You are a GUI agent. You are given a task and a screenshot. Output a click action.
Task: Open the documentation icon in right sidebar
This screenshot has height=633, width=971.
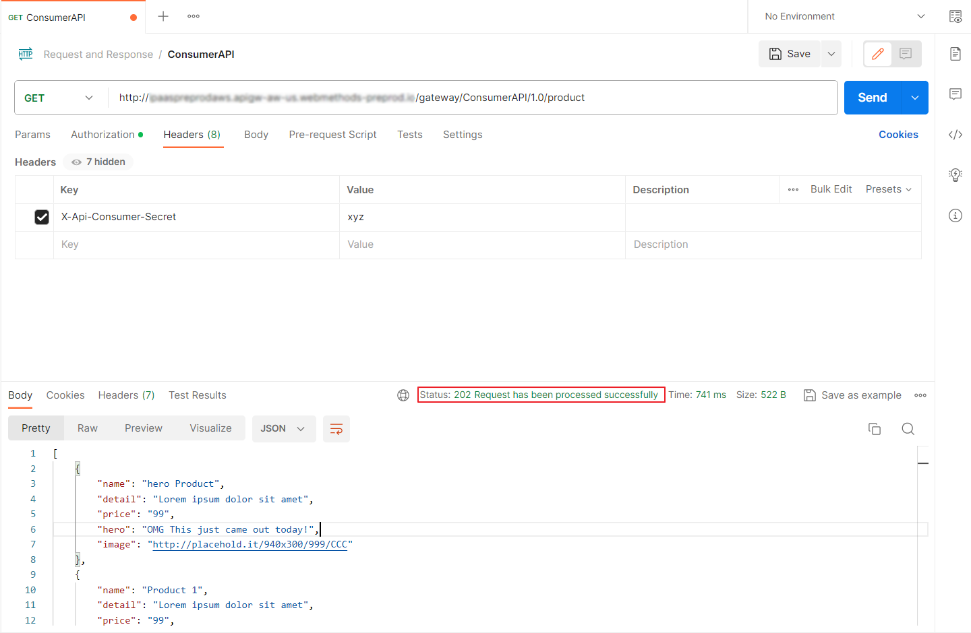(955, 54)
